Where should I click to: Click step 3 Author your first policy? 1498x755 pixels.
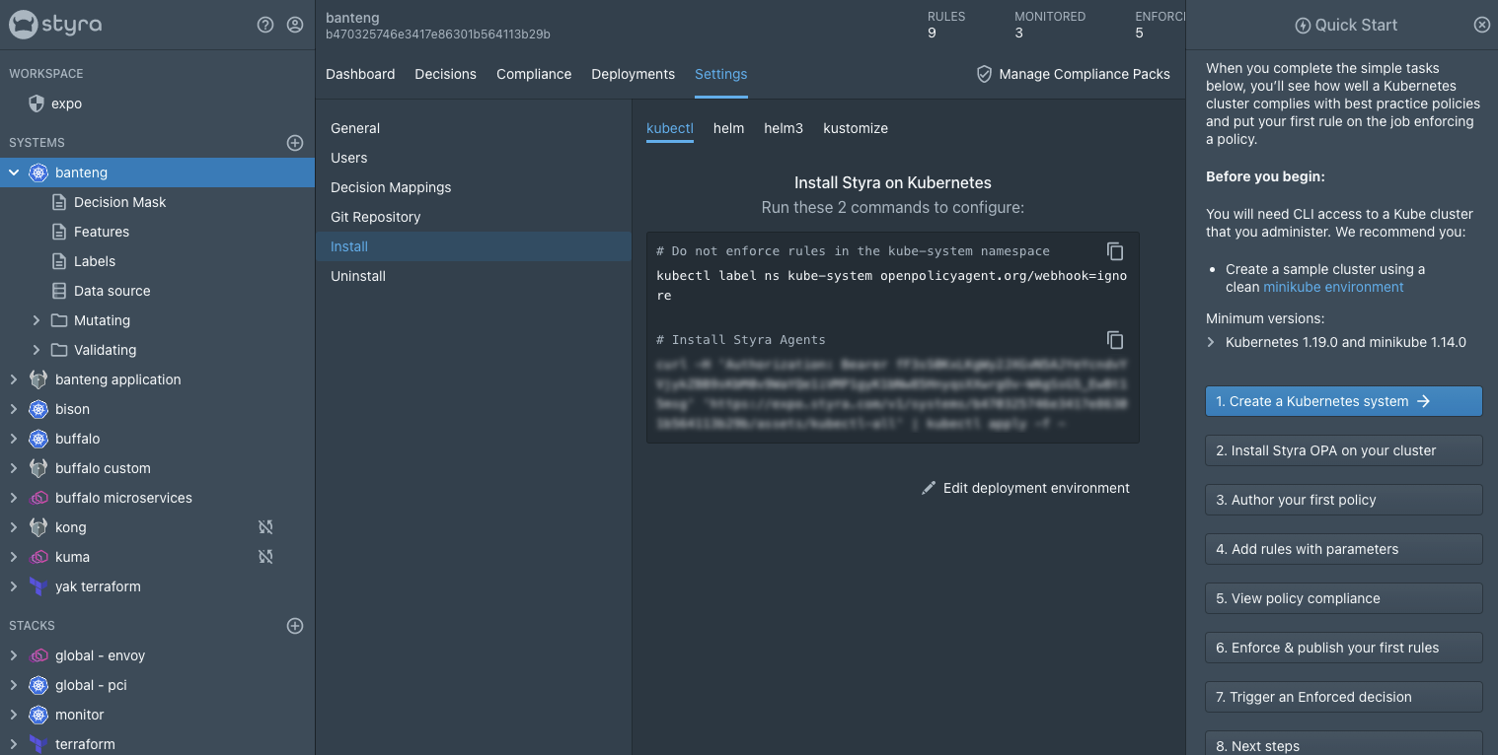coord(1343,500)
